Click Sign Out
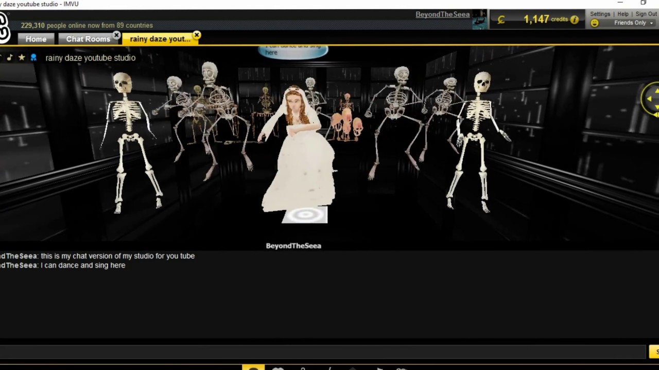The height and width of the screenshot is (370, 659). pyautogui.click(x=646, y=14)
